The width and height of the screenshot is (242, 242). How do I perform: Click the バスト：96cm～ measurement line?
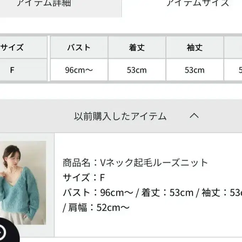coord(98,193)
